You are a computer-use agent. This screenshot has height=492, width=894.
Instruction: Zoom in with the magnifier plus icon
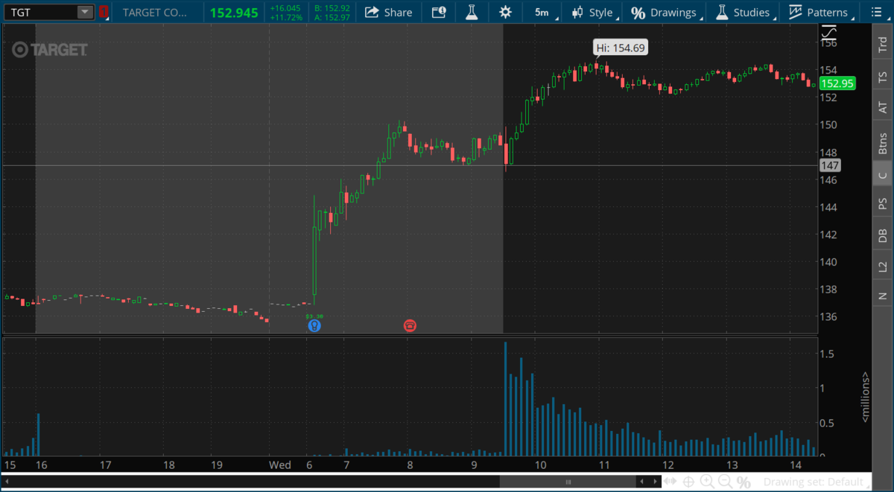(707, 482)
